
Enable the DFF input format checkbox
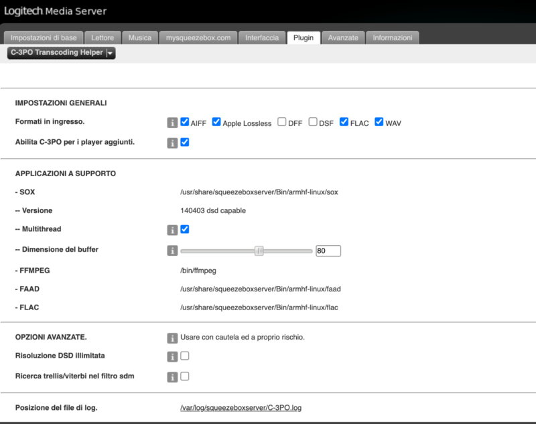pyautogui.click(x=282, y=122)
